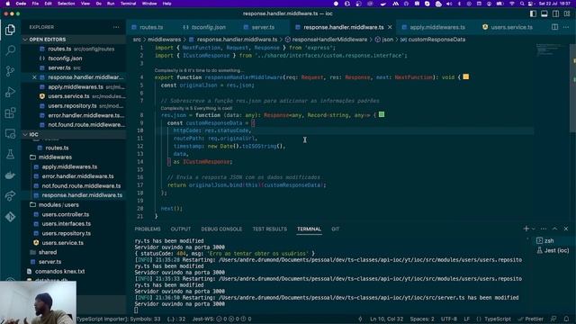The width and height of the screenshot is (576, 324).
Task: Maximize the terminal panel with chevron
Action: (x=554, y=229)
